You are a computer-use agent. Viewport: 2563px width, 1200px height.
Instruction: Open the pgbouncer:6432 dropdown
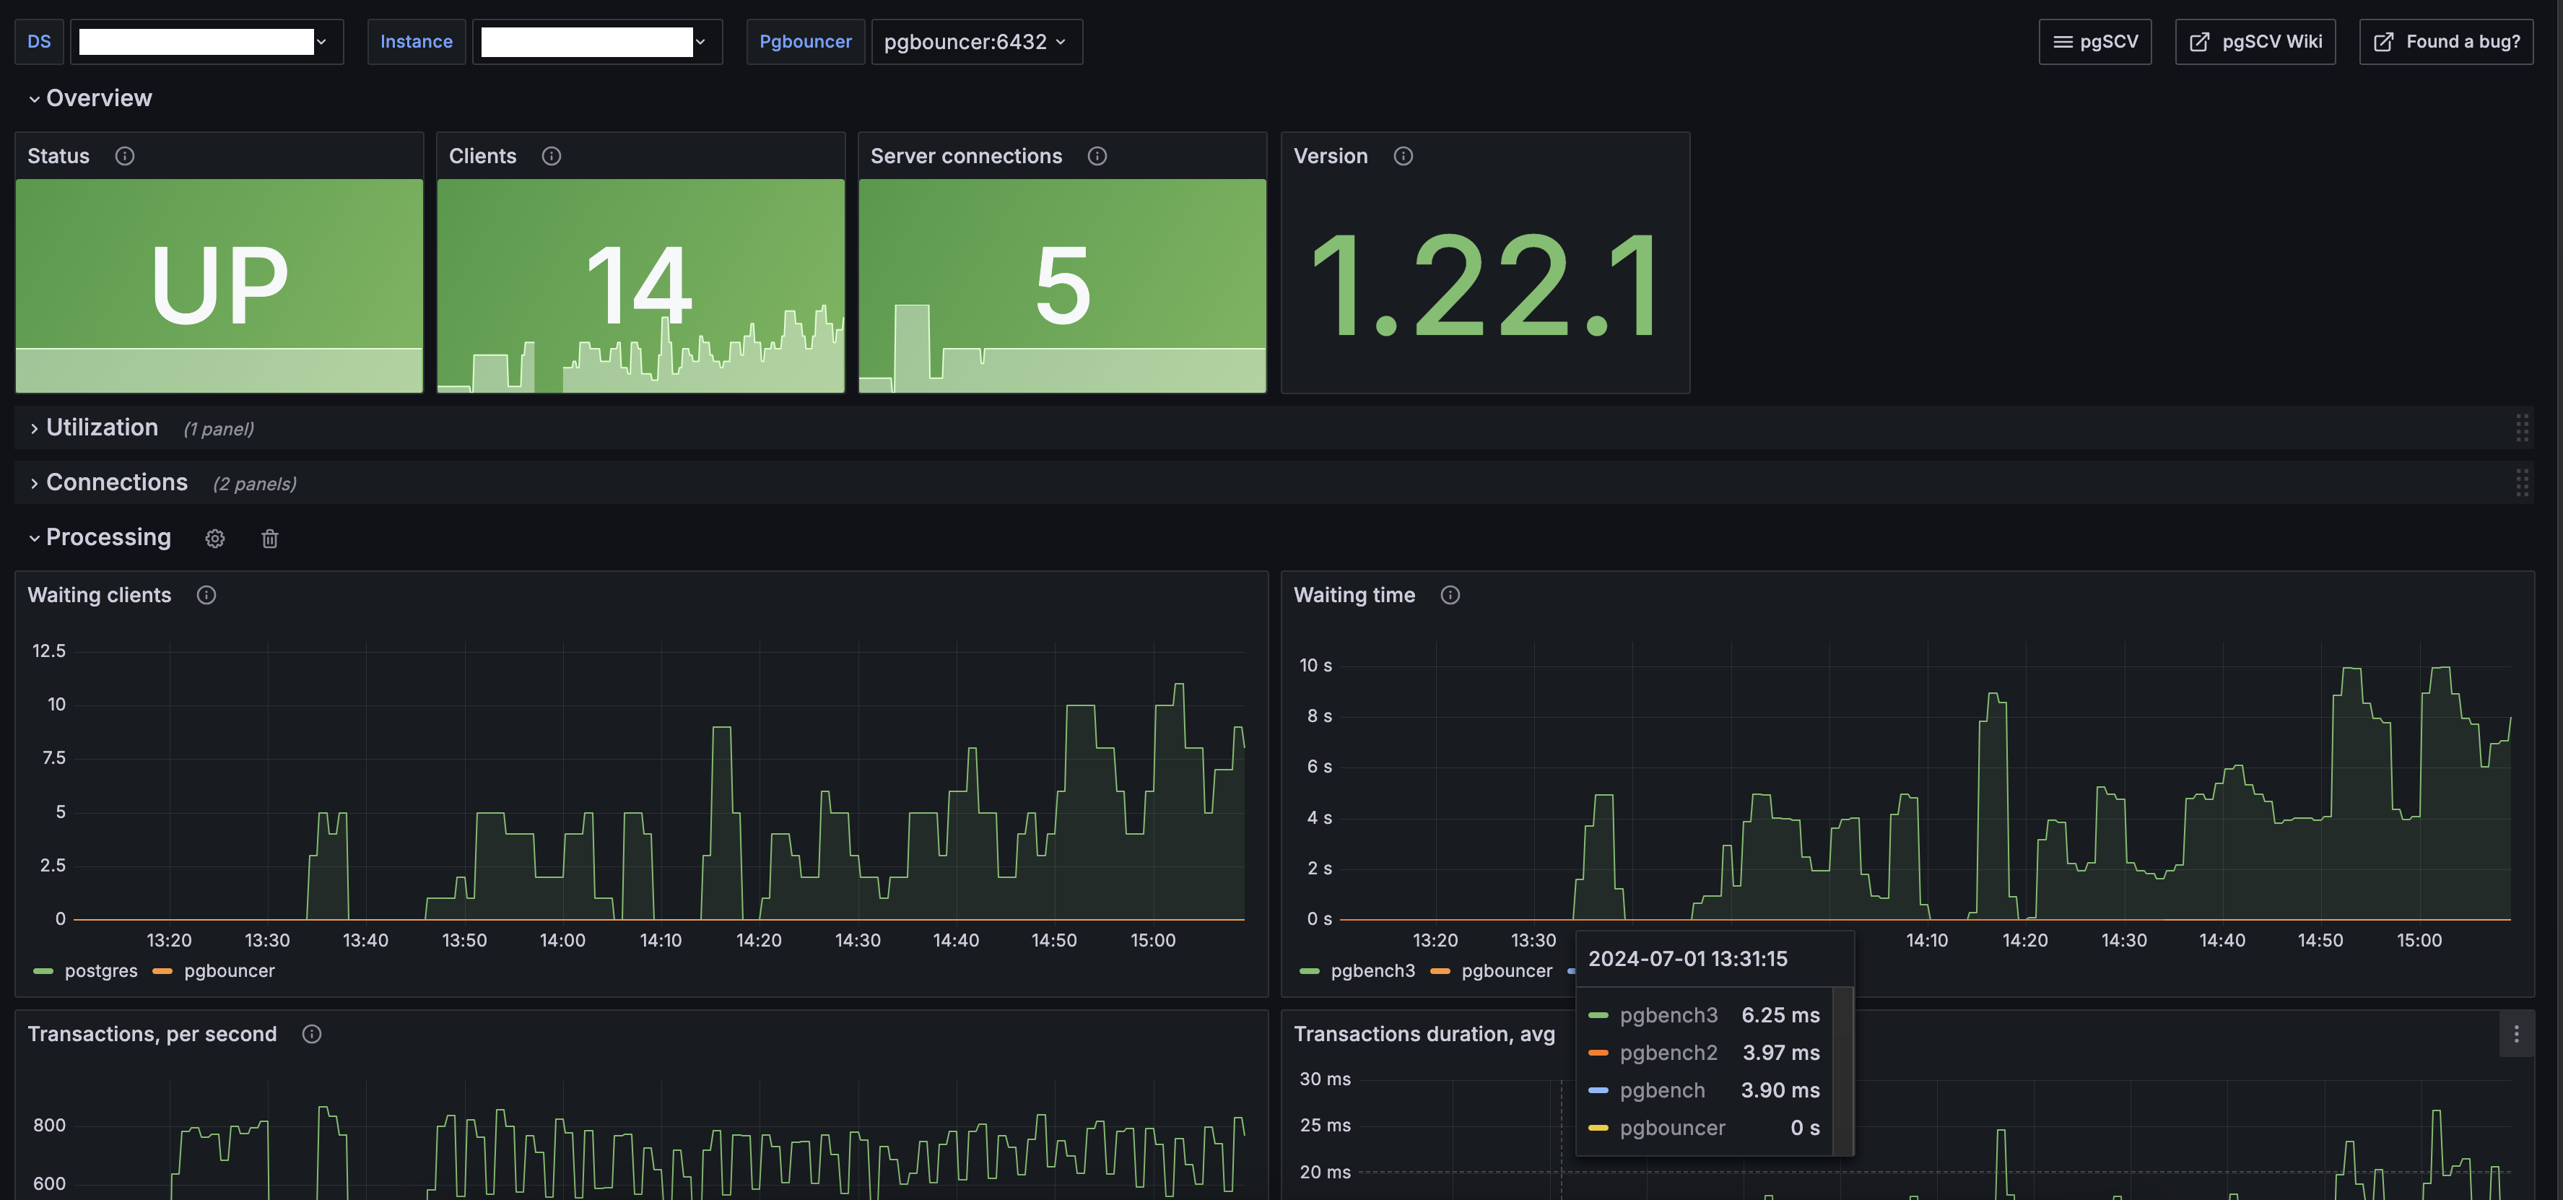click(975, 42)
